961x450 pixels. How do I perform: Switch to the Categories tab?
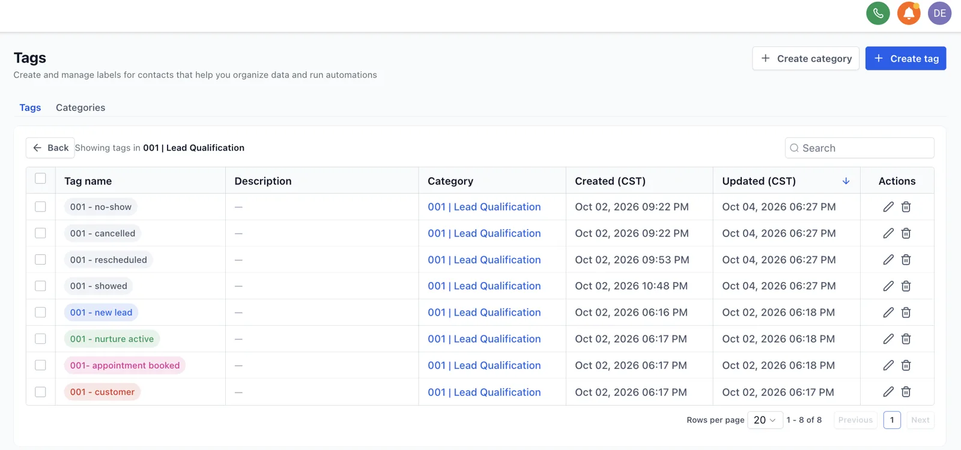(x=80, y=107)
